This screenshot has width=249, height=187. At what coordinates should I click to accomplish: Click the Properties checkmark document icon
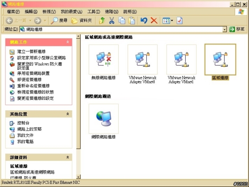pos(179,21)
